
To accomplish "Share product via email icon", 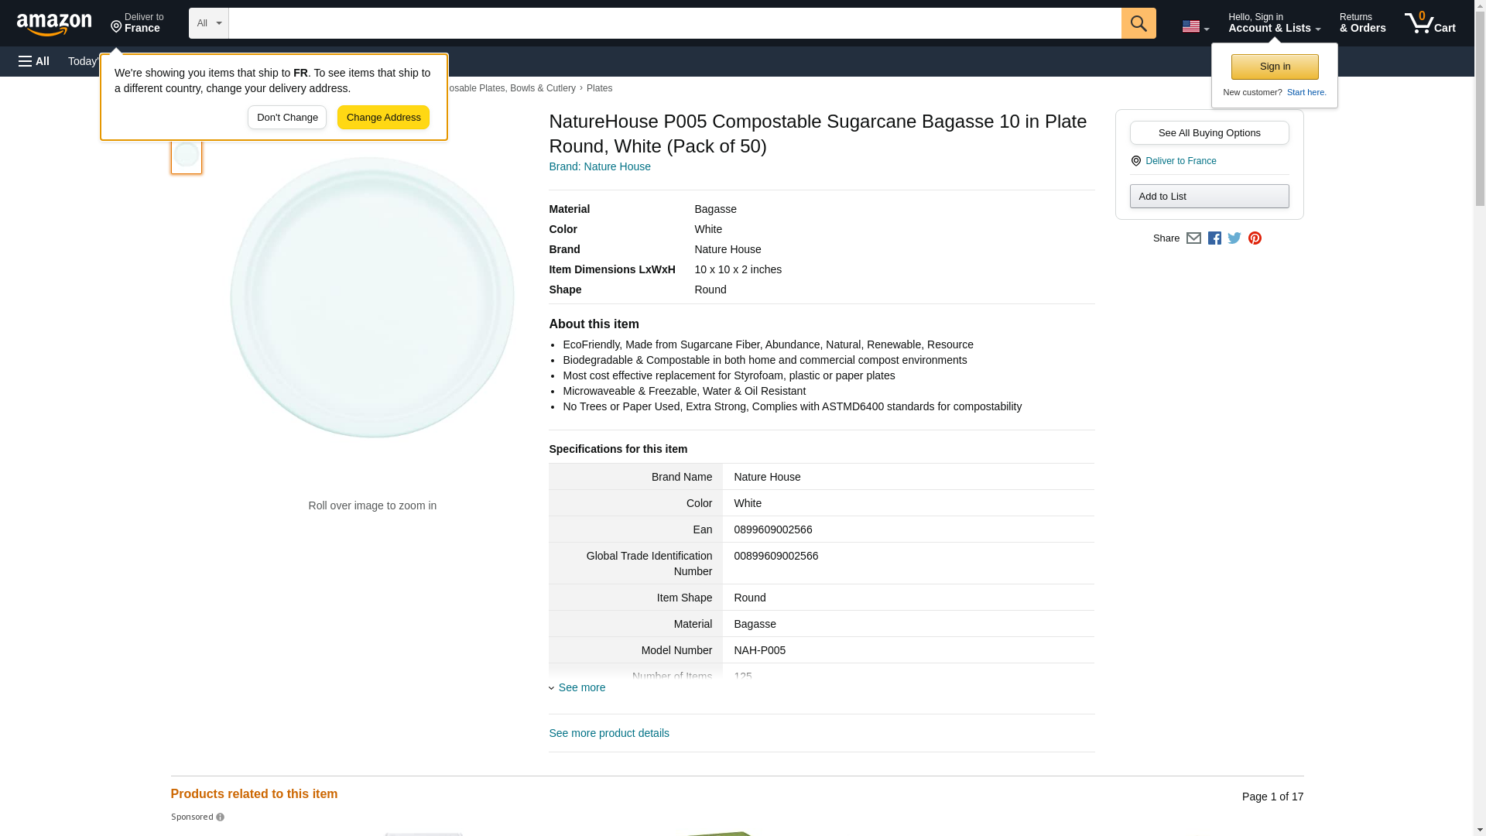I will [x=1193, y=238].
